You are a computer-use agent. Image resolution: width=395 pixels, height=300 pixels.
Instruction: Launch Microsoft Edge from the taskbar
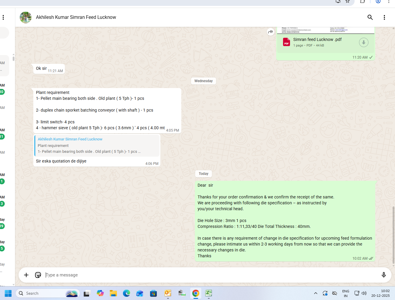click(126, 293)
